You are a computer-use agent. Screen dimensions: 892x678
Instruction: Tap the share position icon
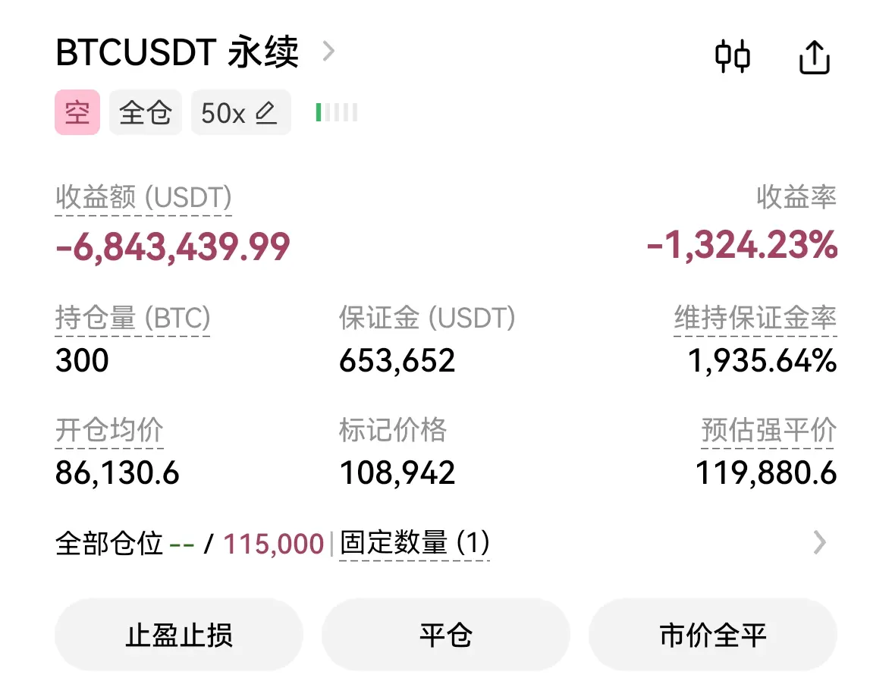815,57
